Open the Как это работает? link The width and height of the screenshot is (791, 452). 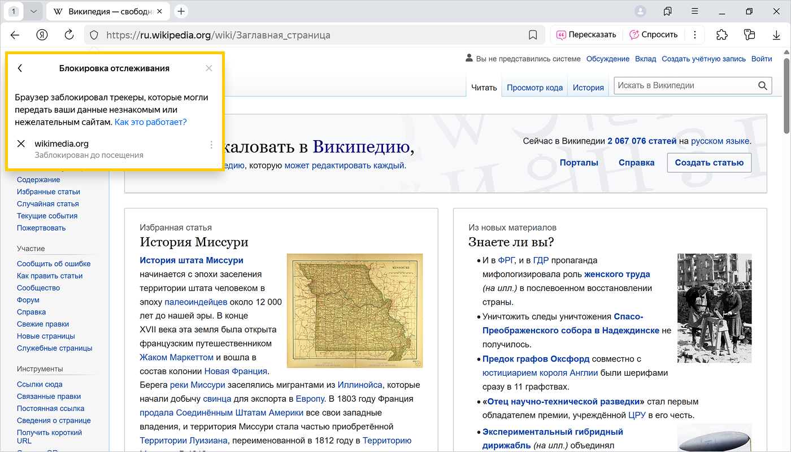150,122
